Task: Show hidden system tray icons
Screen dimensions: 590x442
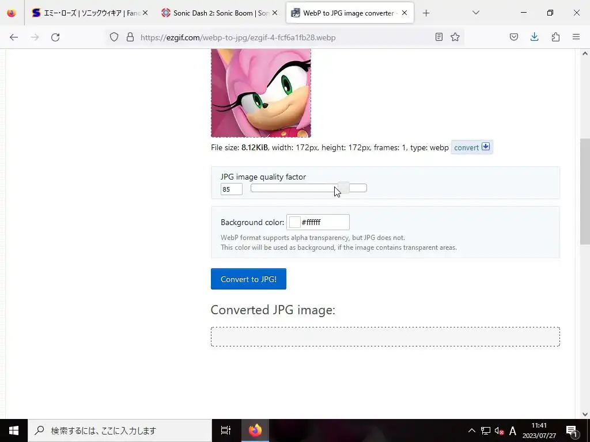Action: click(x=471, y=430)
